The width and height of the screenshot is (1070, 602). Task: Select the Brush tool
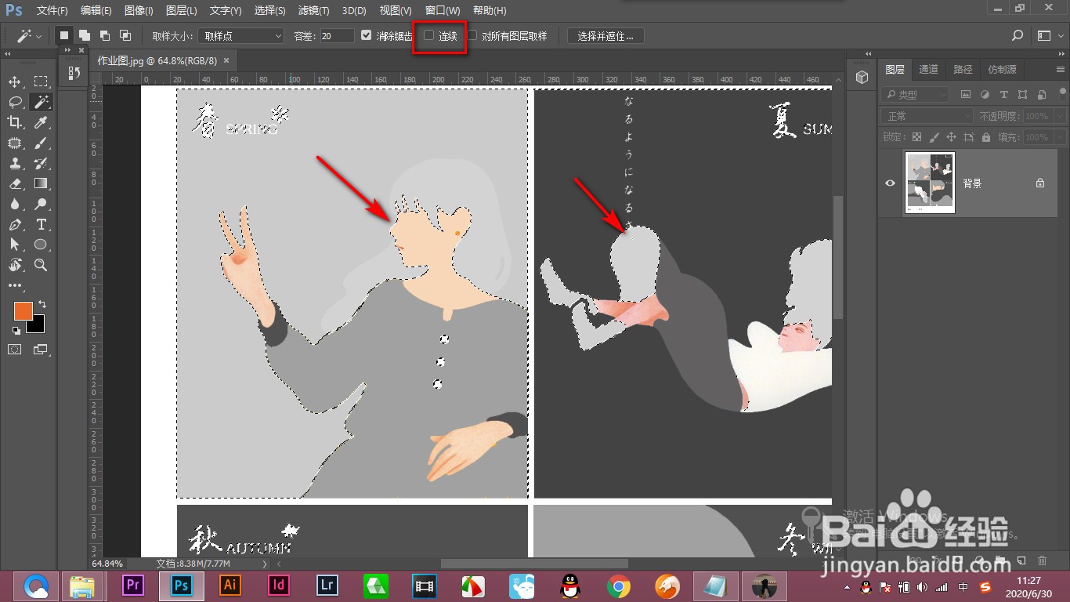point(41,142)
